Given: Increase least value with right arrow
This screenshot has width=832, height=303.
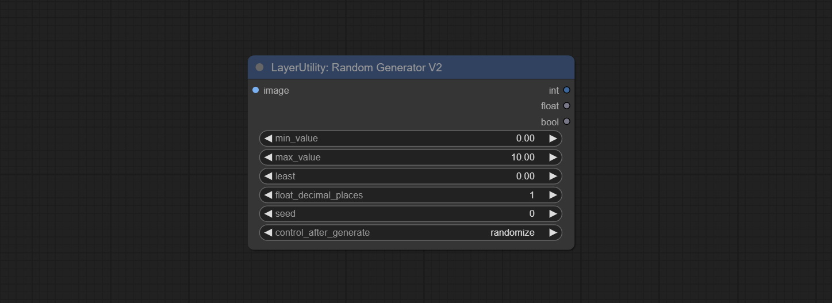Looking at the screenshot, I should pos(553,177).
